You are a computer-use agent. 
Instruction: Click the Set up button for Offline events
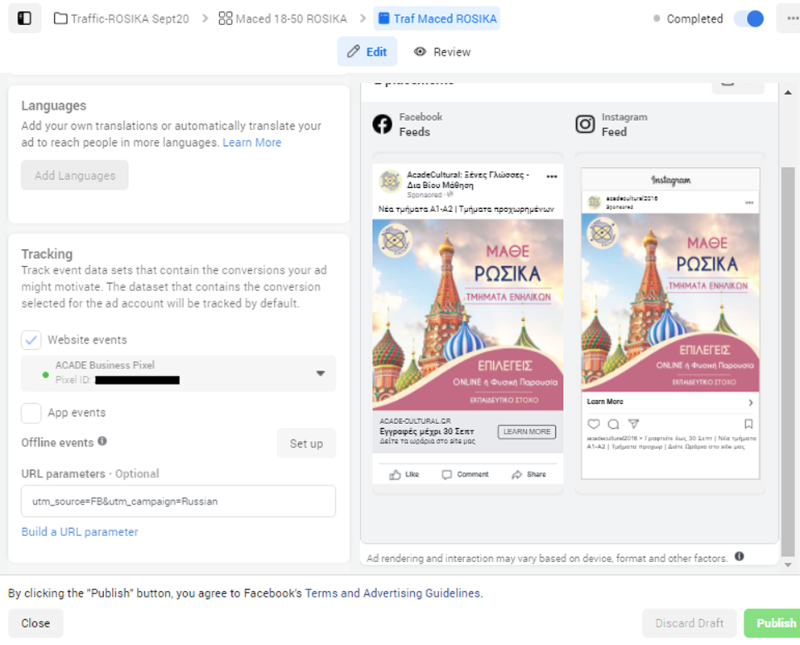click(306, 443)
